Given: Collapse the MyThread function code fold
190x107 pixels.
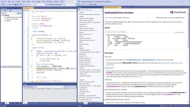Looking at the screenshot, I should click(x=32, y=35).
